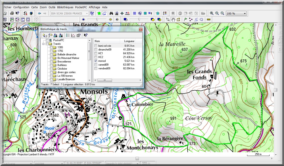Click the blue grid overlay icon
This screenshot has height=166, width=284.
[134, 13]
